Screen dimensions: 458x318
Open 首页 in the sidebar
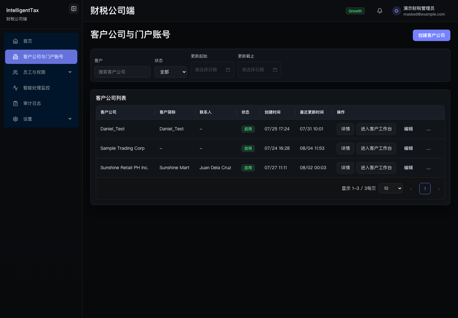(x=41, y=41)
